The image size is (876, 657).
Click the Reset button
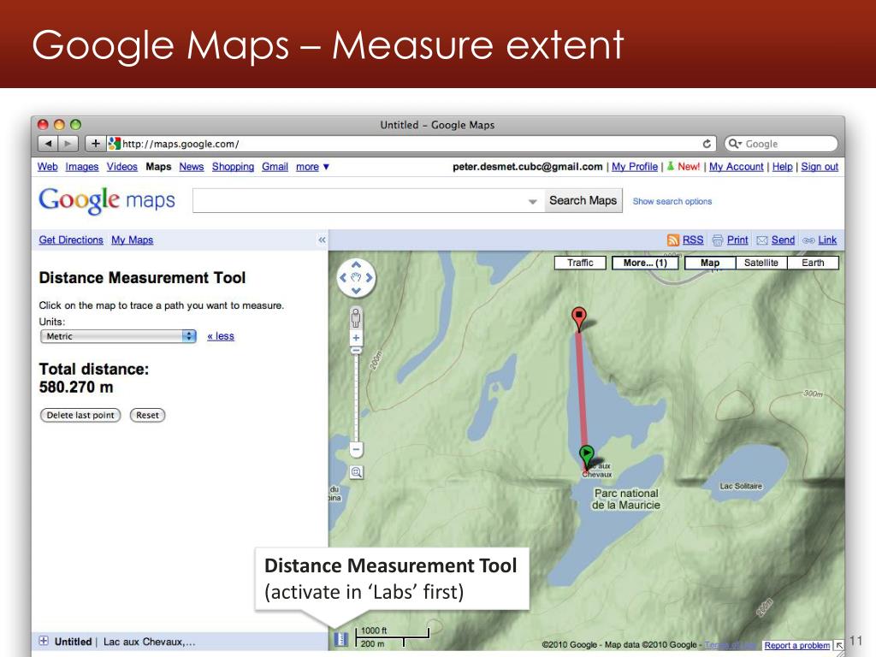click(147, 415)
